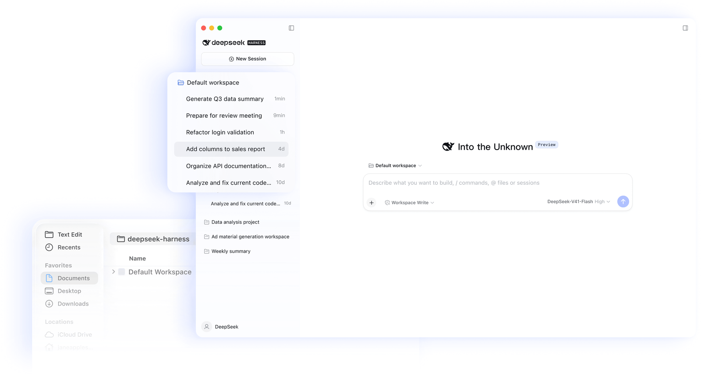Open the Default workspace dropdown above the prompt box
701x376 pixels.
[x=395, y=165]
